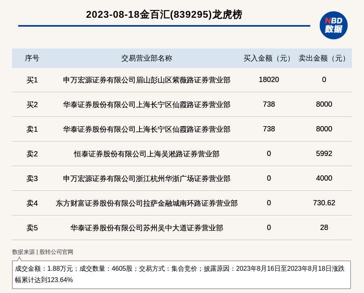The height and width of the screenshot is (293, 364).
Task: Click the 738 value in 买2 row
Action: (269, 104)
